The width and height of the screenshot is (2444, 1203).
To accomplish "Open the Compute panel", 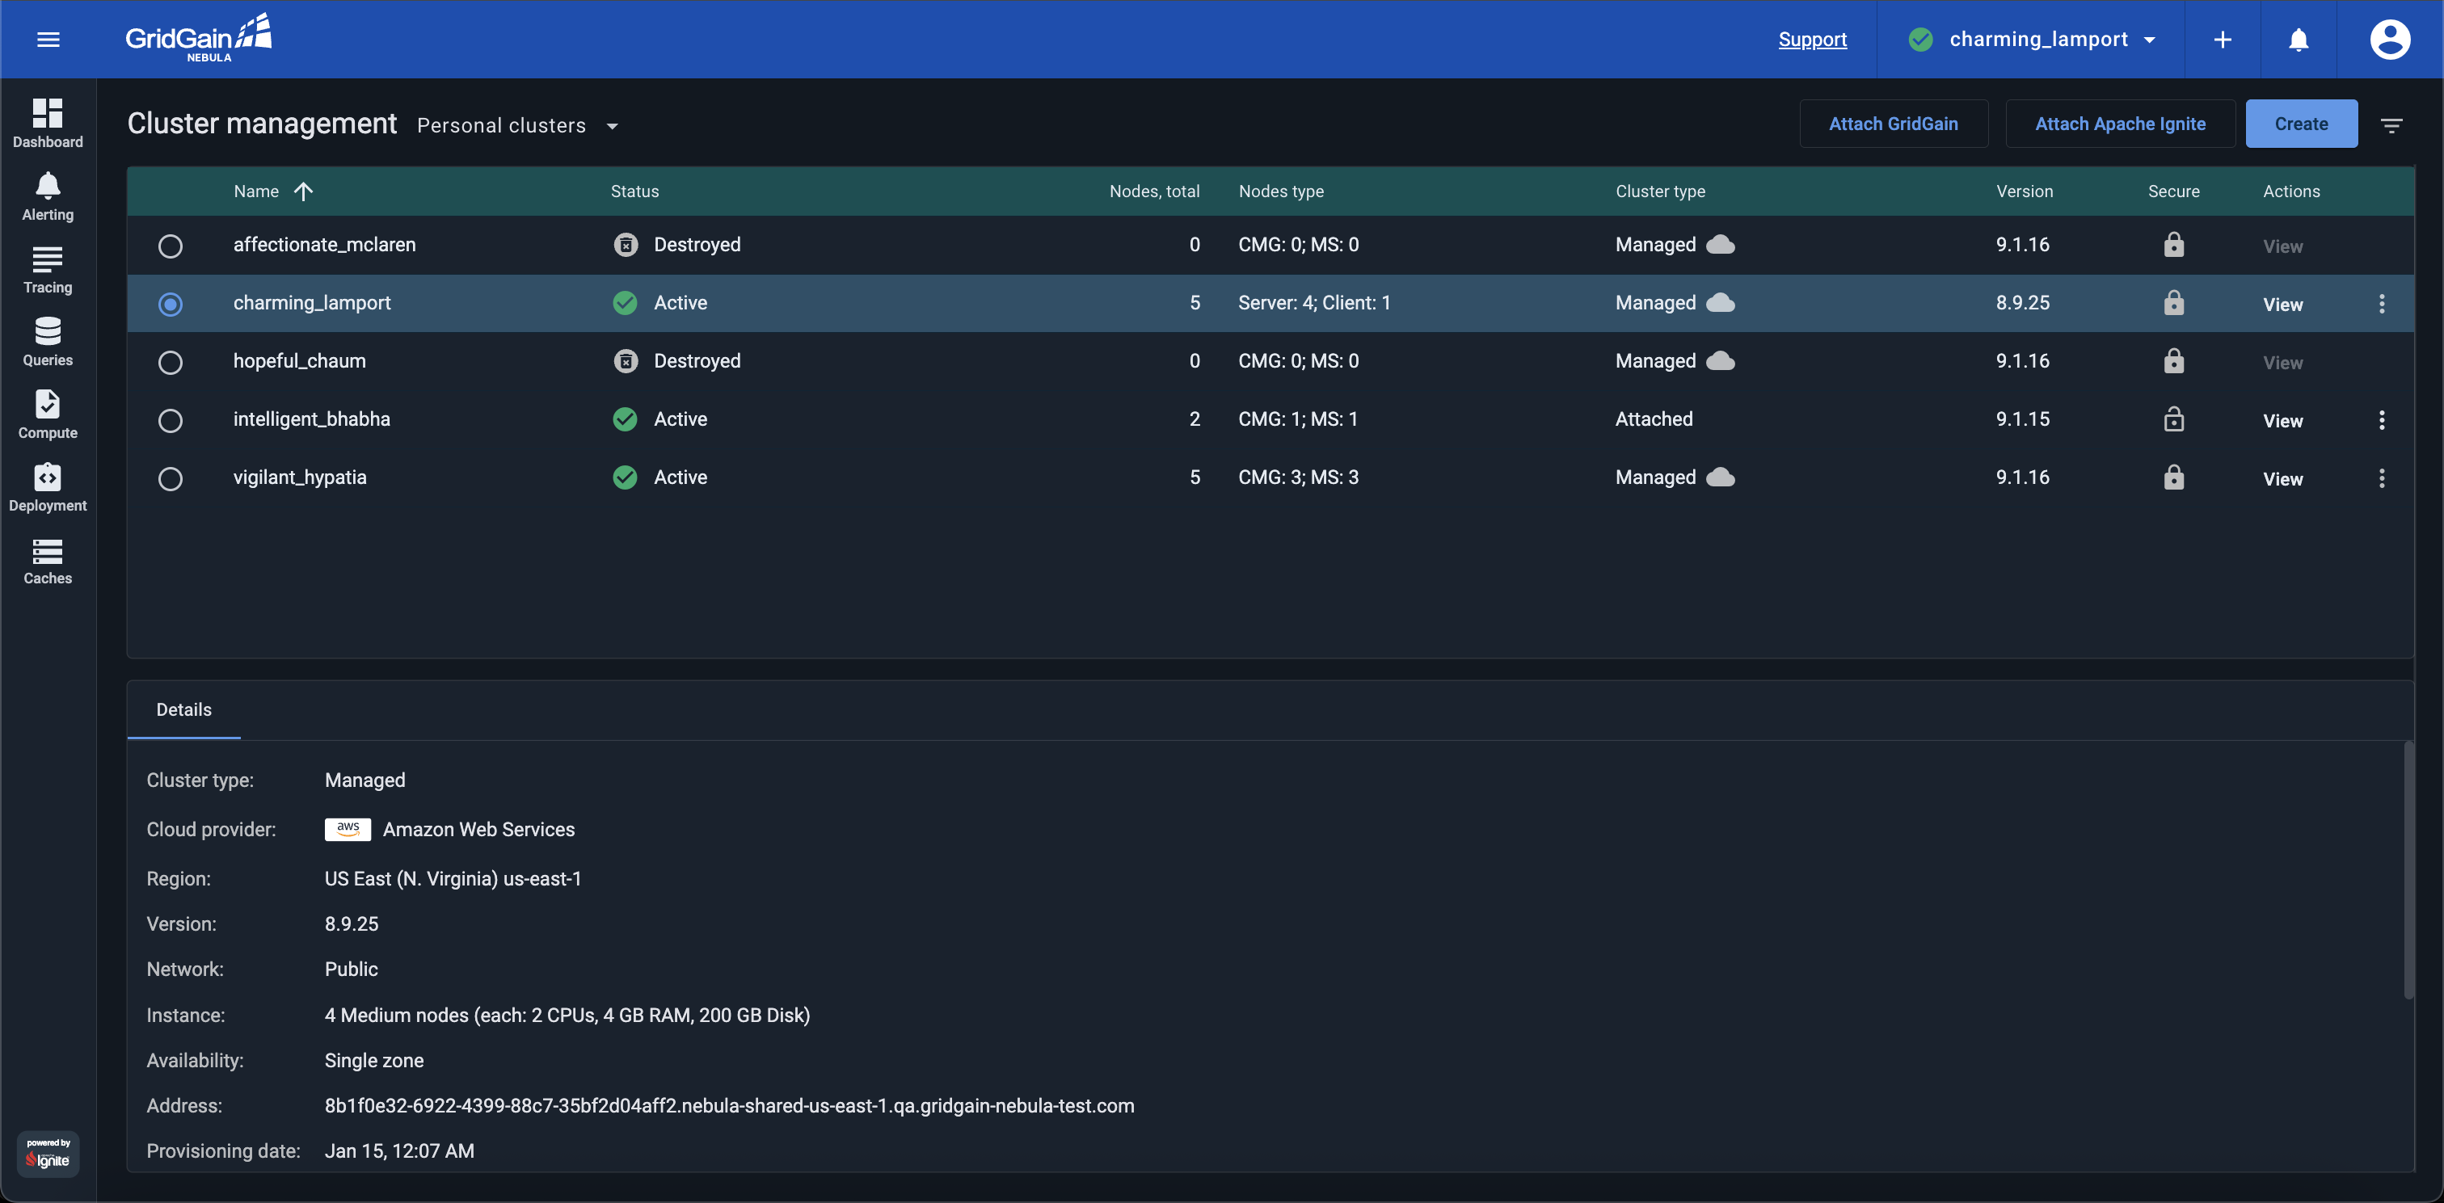I will [x=48, y=414].
